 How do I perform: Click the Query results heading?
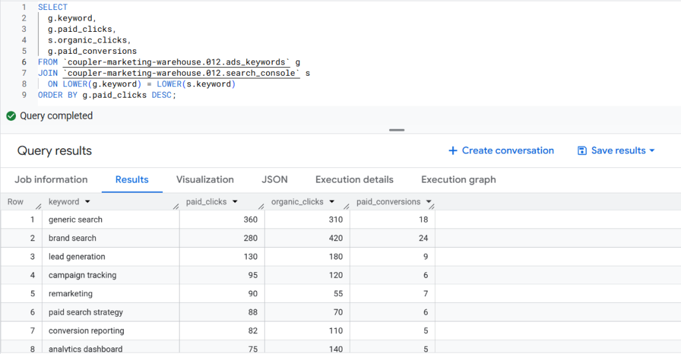pos(55,151)
